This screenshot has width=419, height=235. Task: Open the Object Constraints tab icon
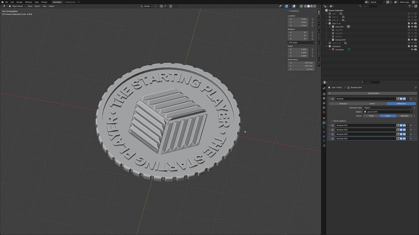(x=324, y=136)
